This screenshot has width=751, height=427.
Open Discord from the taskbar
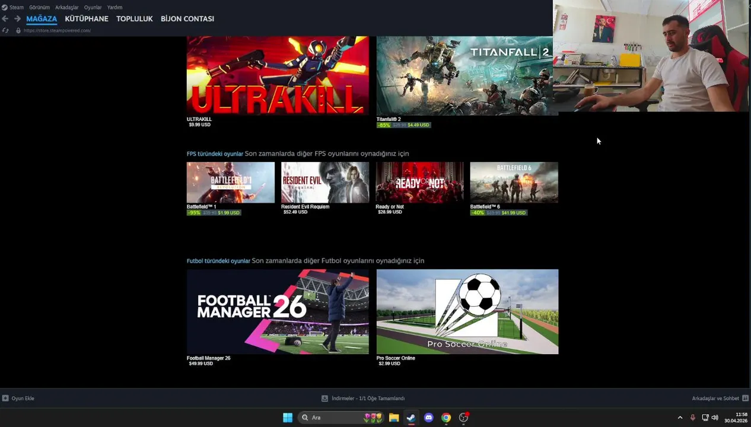click(x=429, y=418)
